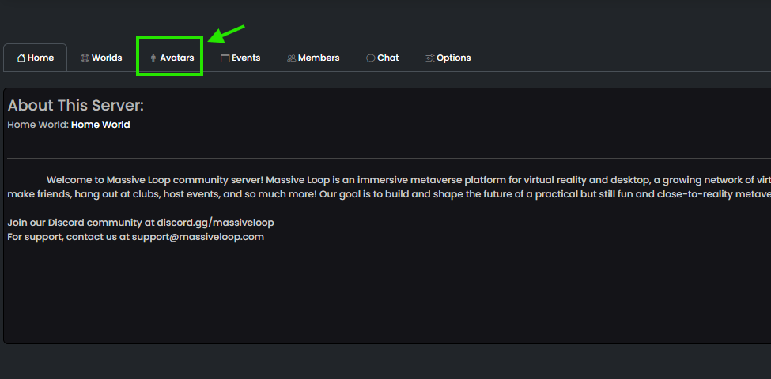771x379 pixels.
Task: Click the sliders icon beside Options
Action: [x=430, y=58]
